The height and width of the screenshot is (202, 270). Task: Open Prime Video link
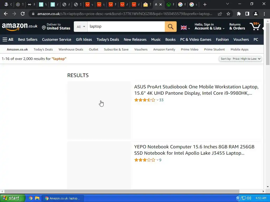(190, 49)
